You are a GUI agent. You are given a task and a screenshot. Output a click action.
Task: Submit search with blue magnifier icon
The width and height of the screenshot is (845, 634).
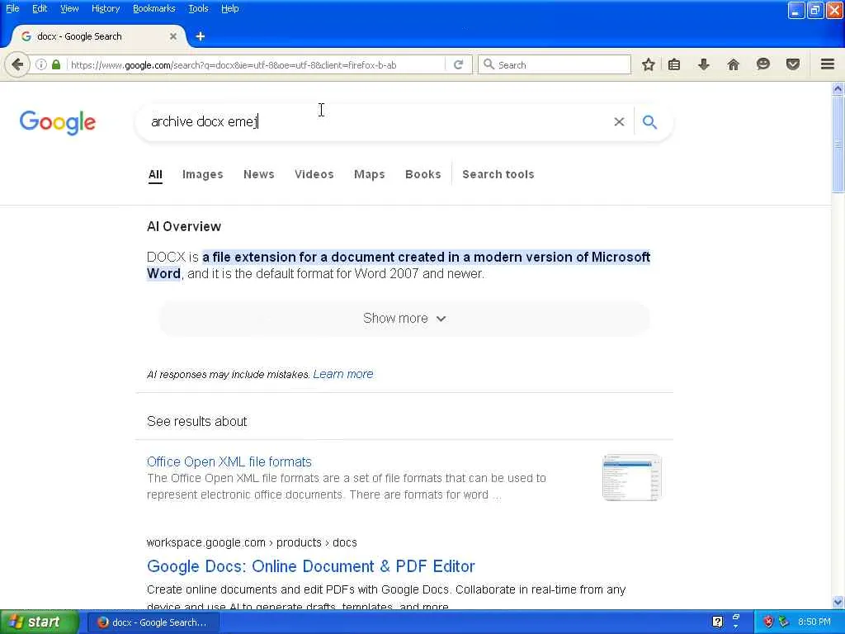(x=650, y=122)
